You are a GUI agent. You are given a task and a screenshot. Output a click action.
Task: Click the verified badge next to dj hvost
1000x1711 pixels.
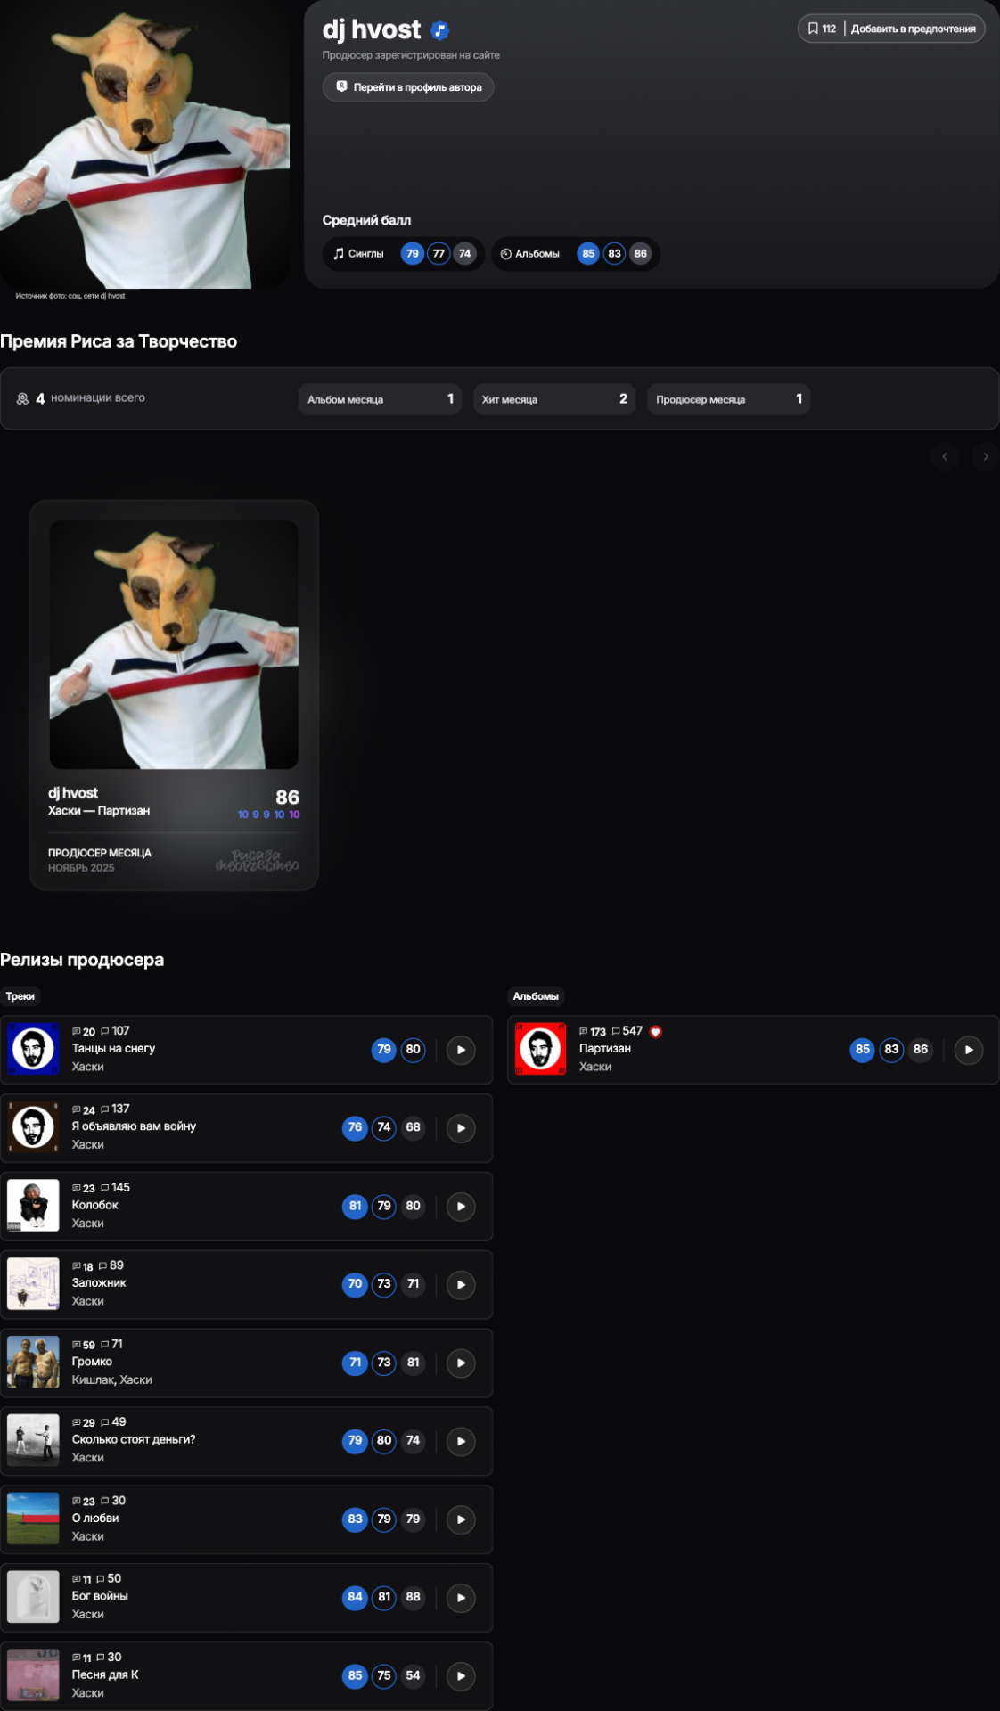point(439,30)
